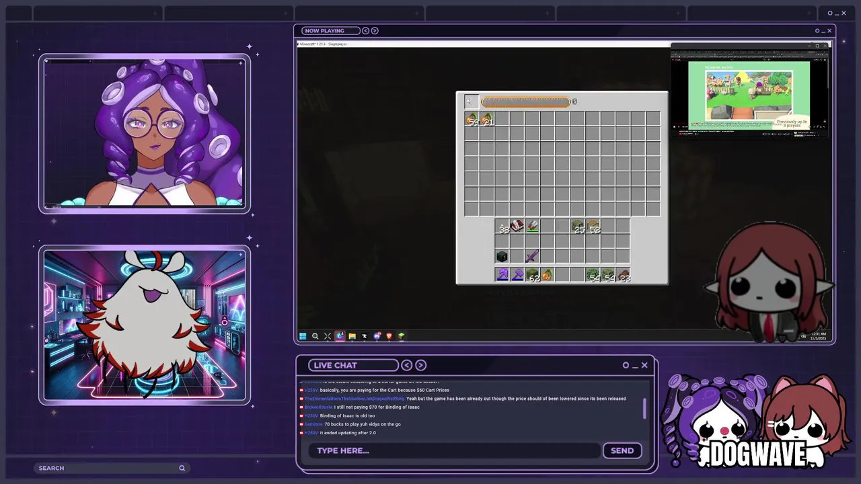861x484 pixels.
Task: Click username BrokenXScale in chat
Action: 319,407
